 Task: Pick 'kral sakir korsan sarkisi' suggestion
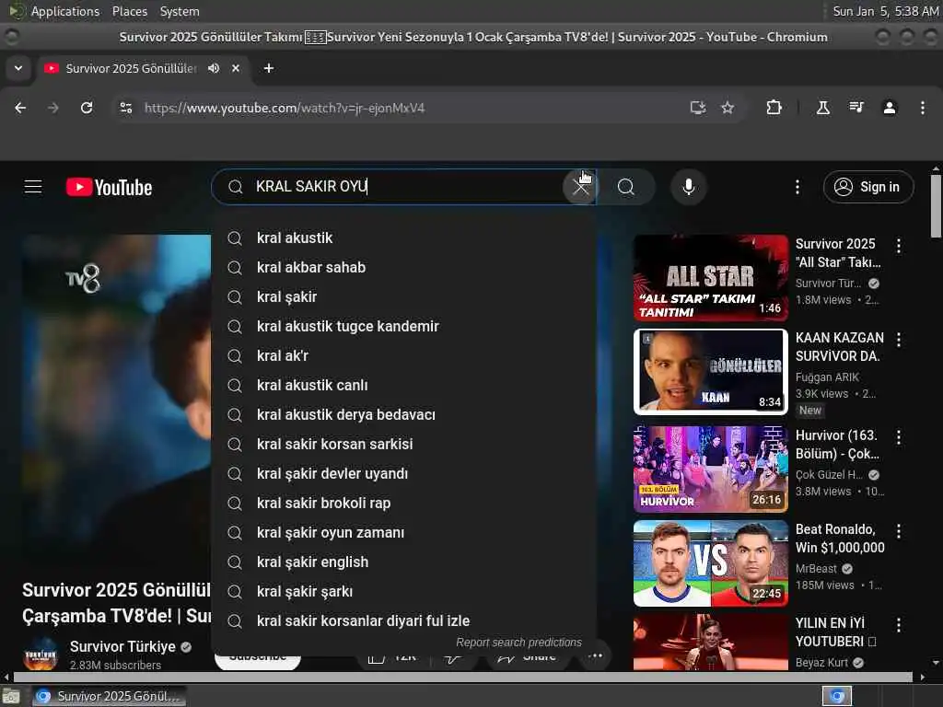403,445
